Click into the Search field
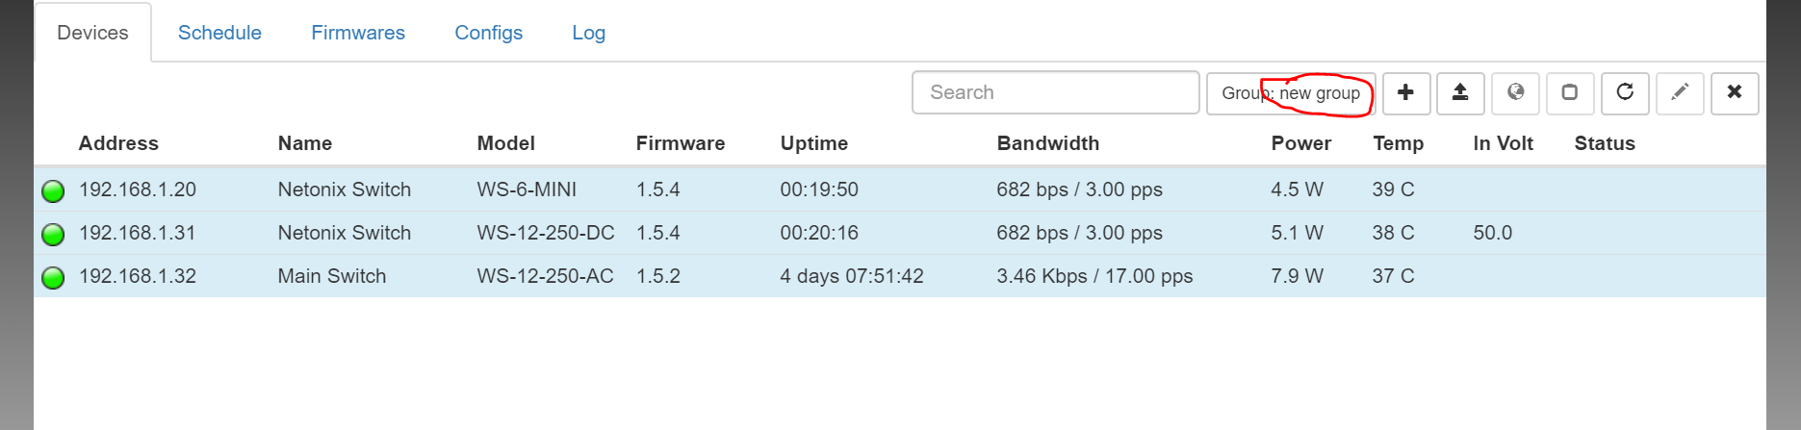Image resolution: width=1801 pixels, height=430 pixels. tap(1055, 92)
